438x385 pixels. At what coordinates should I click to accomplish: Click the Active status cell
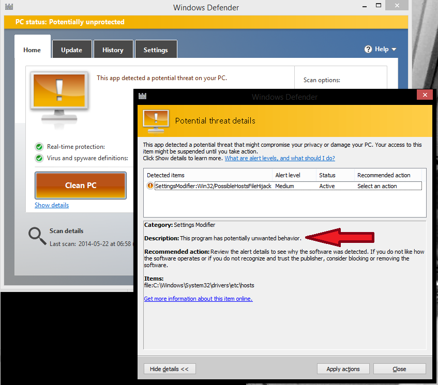327,186
